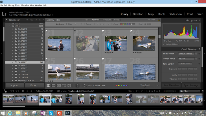Click Auto Tone button
206x116 pixels.
tap(185, 64)
